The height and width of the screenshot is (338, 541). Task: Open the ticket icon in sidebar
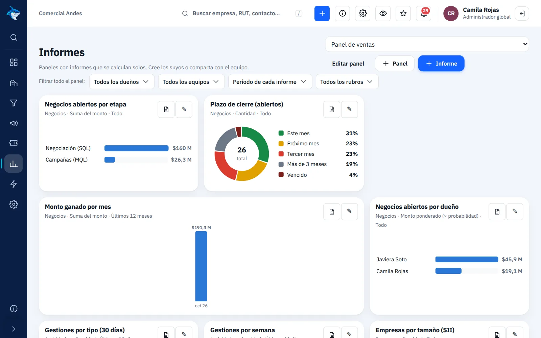tap(14, 143)
